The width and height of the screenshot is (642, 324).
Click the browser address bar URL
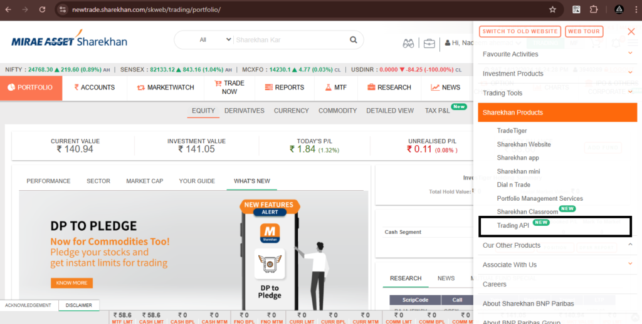click(x=146, y=9)
